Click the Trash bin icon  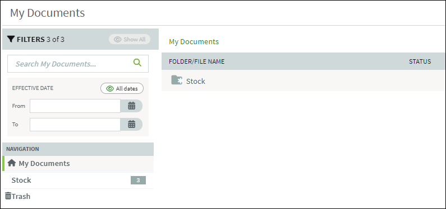coord(8,196)
